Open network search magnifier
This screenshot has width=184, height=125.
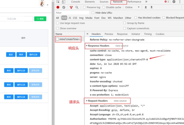point(77,7)
